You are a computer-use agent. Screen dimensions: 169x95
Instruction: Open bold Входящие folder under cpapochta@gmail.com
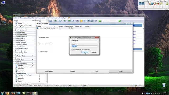pyautogui.click(x=21, y=65)
